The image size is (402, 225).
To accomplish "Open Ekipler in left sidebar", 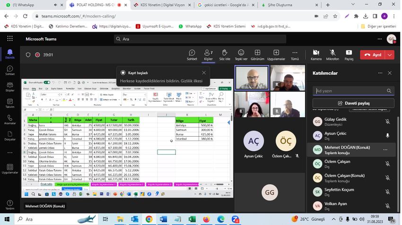I will click(10, 87).
